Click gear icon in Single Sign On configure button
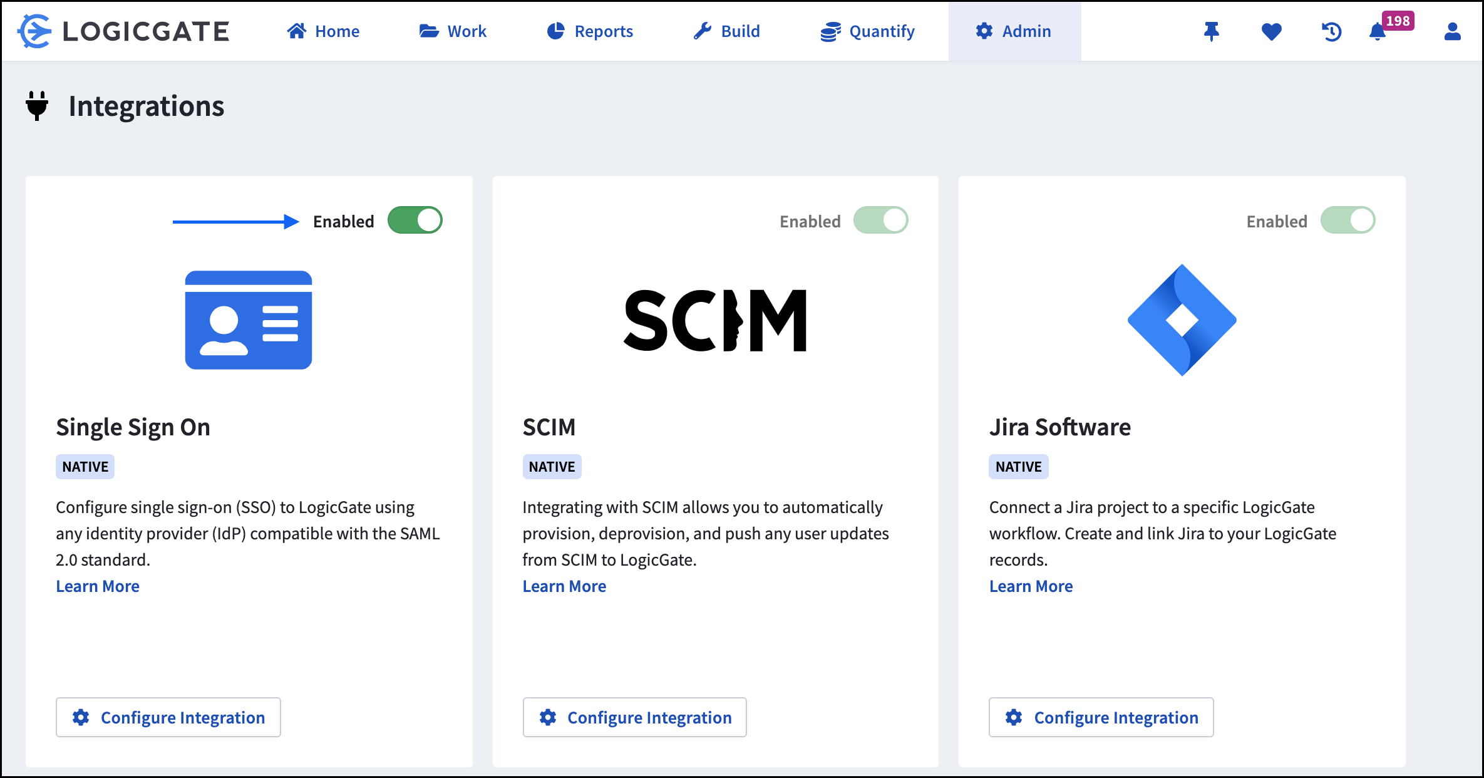 [x=81, y=717]
